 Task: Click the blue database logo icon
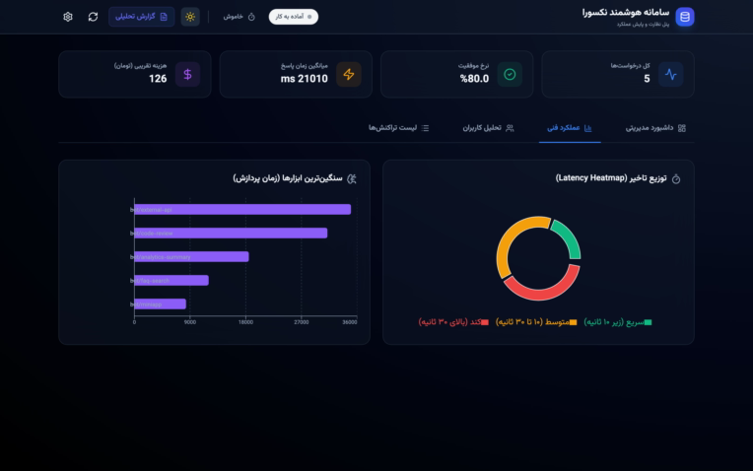coord(685,17)
